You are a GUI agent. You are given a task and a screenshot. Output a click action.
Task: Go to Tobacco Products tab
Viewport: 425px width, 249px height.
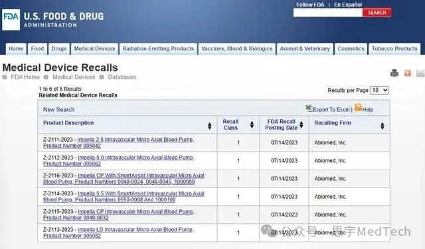pyautogui.click(x=394, y=49)
